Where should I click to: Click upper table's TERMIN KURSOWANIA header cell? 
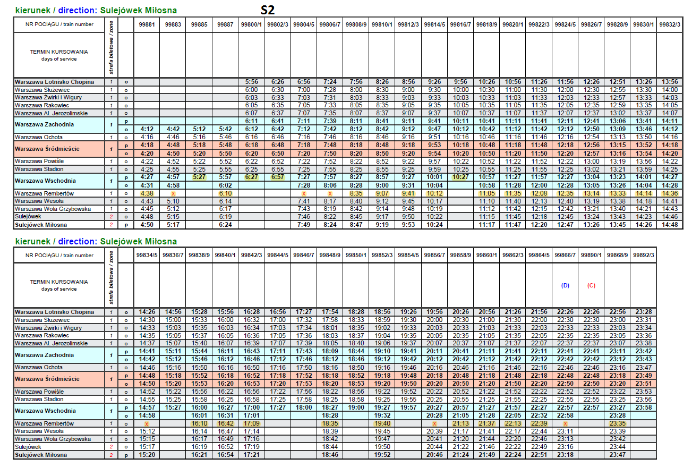click(x=59, y=55)
